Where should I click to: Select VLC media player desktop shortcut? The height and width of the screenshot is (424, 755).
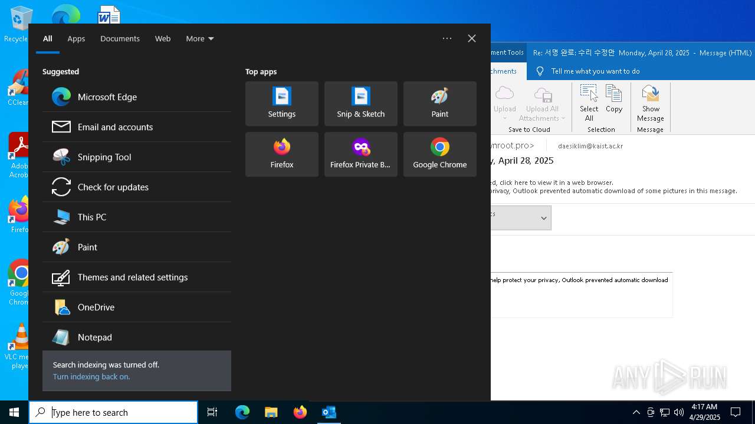[18, 346]
